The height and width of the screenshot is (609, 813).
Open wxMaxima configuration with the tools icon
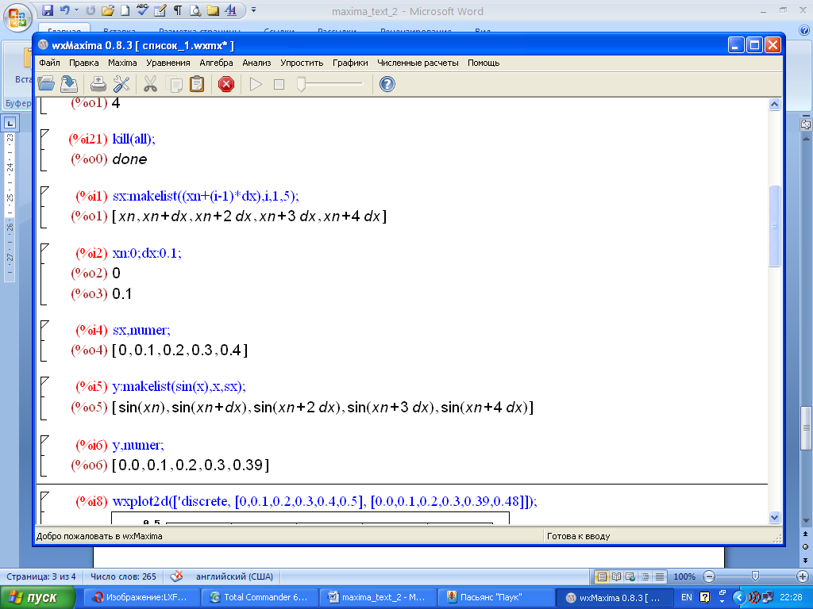tap(121, 84)
